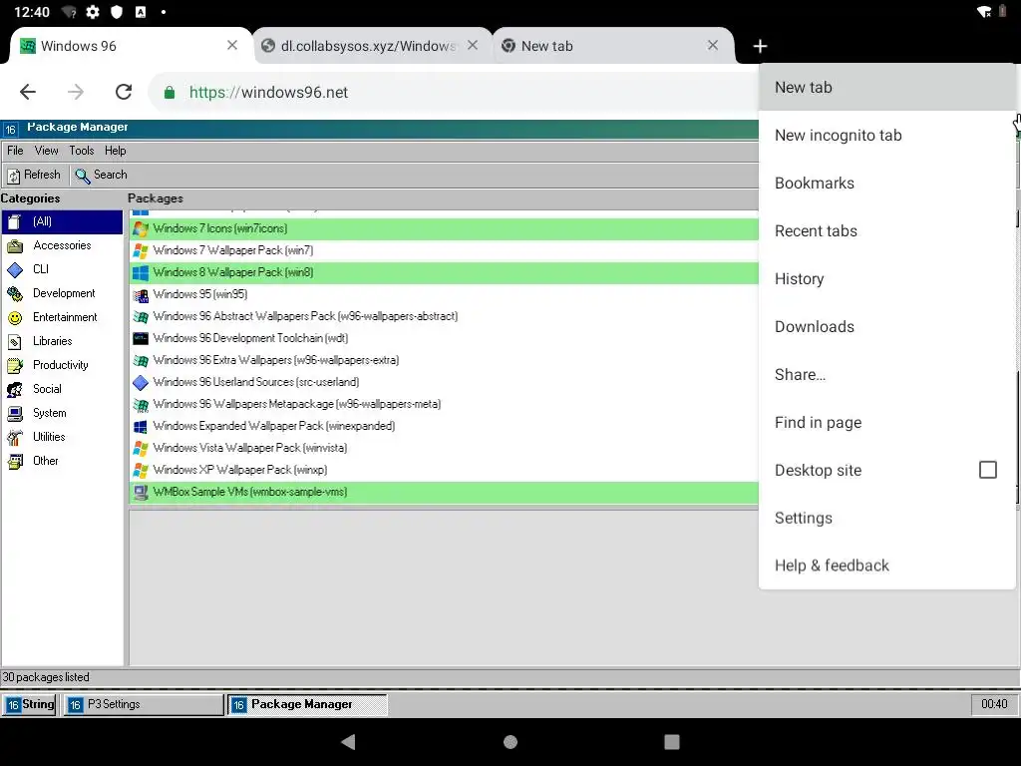Open Downloads from the Chrome menu
The height and width of the screenshot is (766, 1021).
(x=886, y=327)
